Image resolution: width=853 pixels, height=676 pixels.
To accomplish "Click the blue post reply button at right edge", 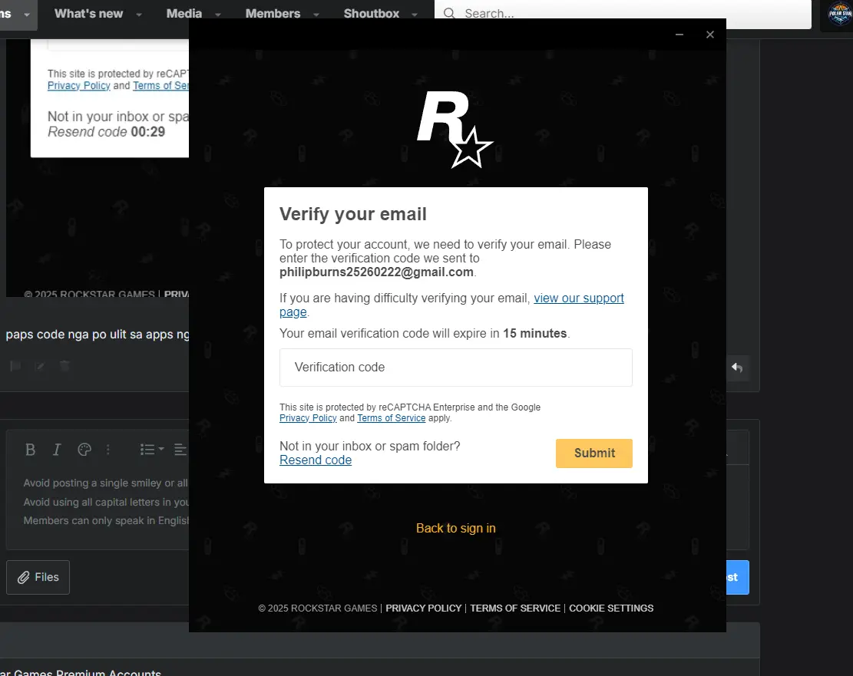I will [x=737, y=577].
